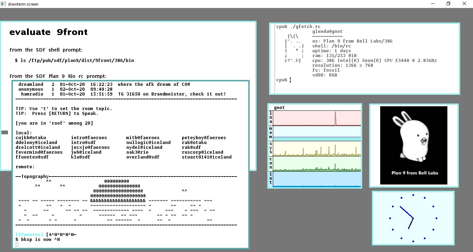Click 'From the SDF Plan 9 Rio rc prompt:'

click(58, 76)
